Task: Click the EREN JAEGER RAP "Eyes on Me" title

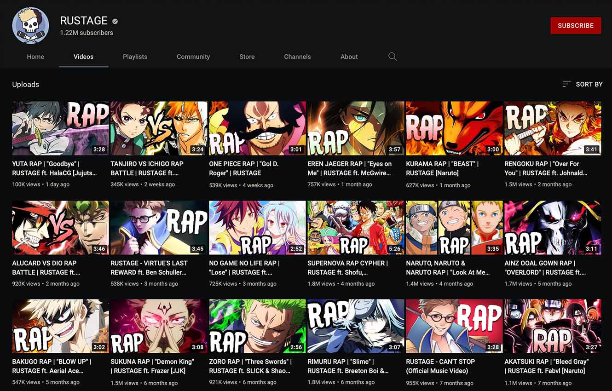Action: pos(350,168)
